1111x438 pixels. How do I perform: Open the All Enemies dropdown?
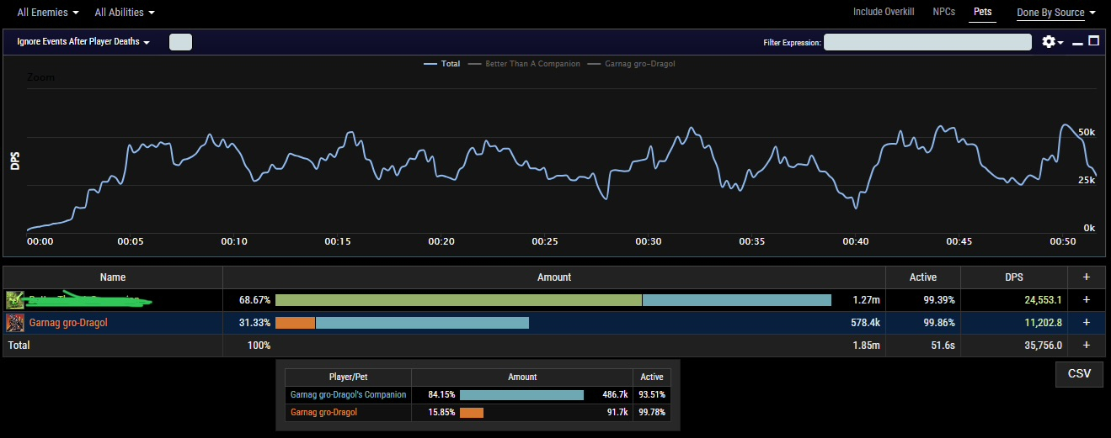coord(48,13)
